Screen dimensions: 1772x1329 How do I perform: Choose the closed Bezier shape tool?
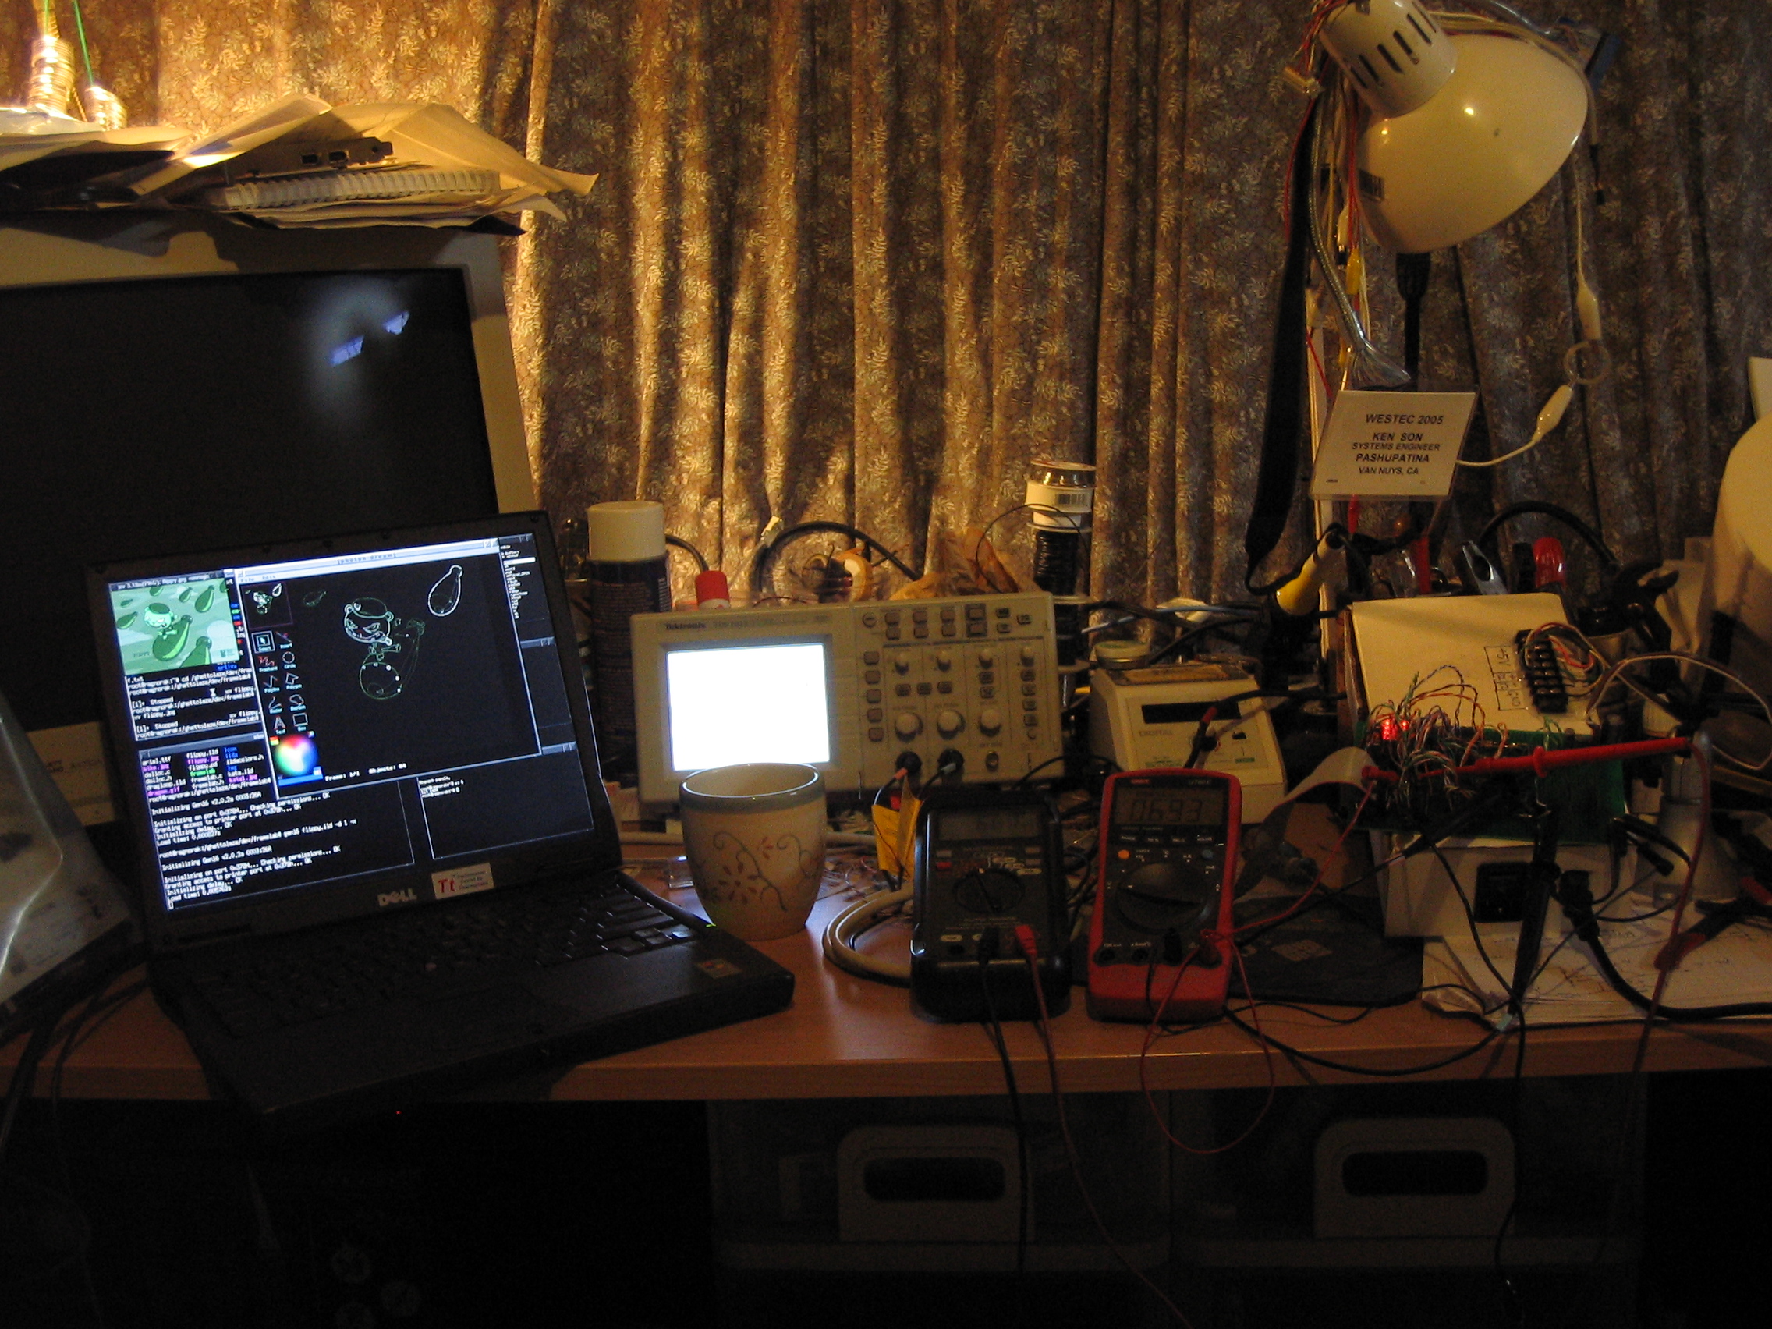coord(298,702)
